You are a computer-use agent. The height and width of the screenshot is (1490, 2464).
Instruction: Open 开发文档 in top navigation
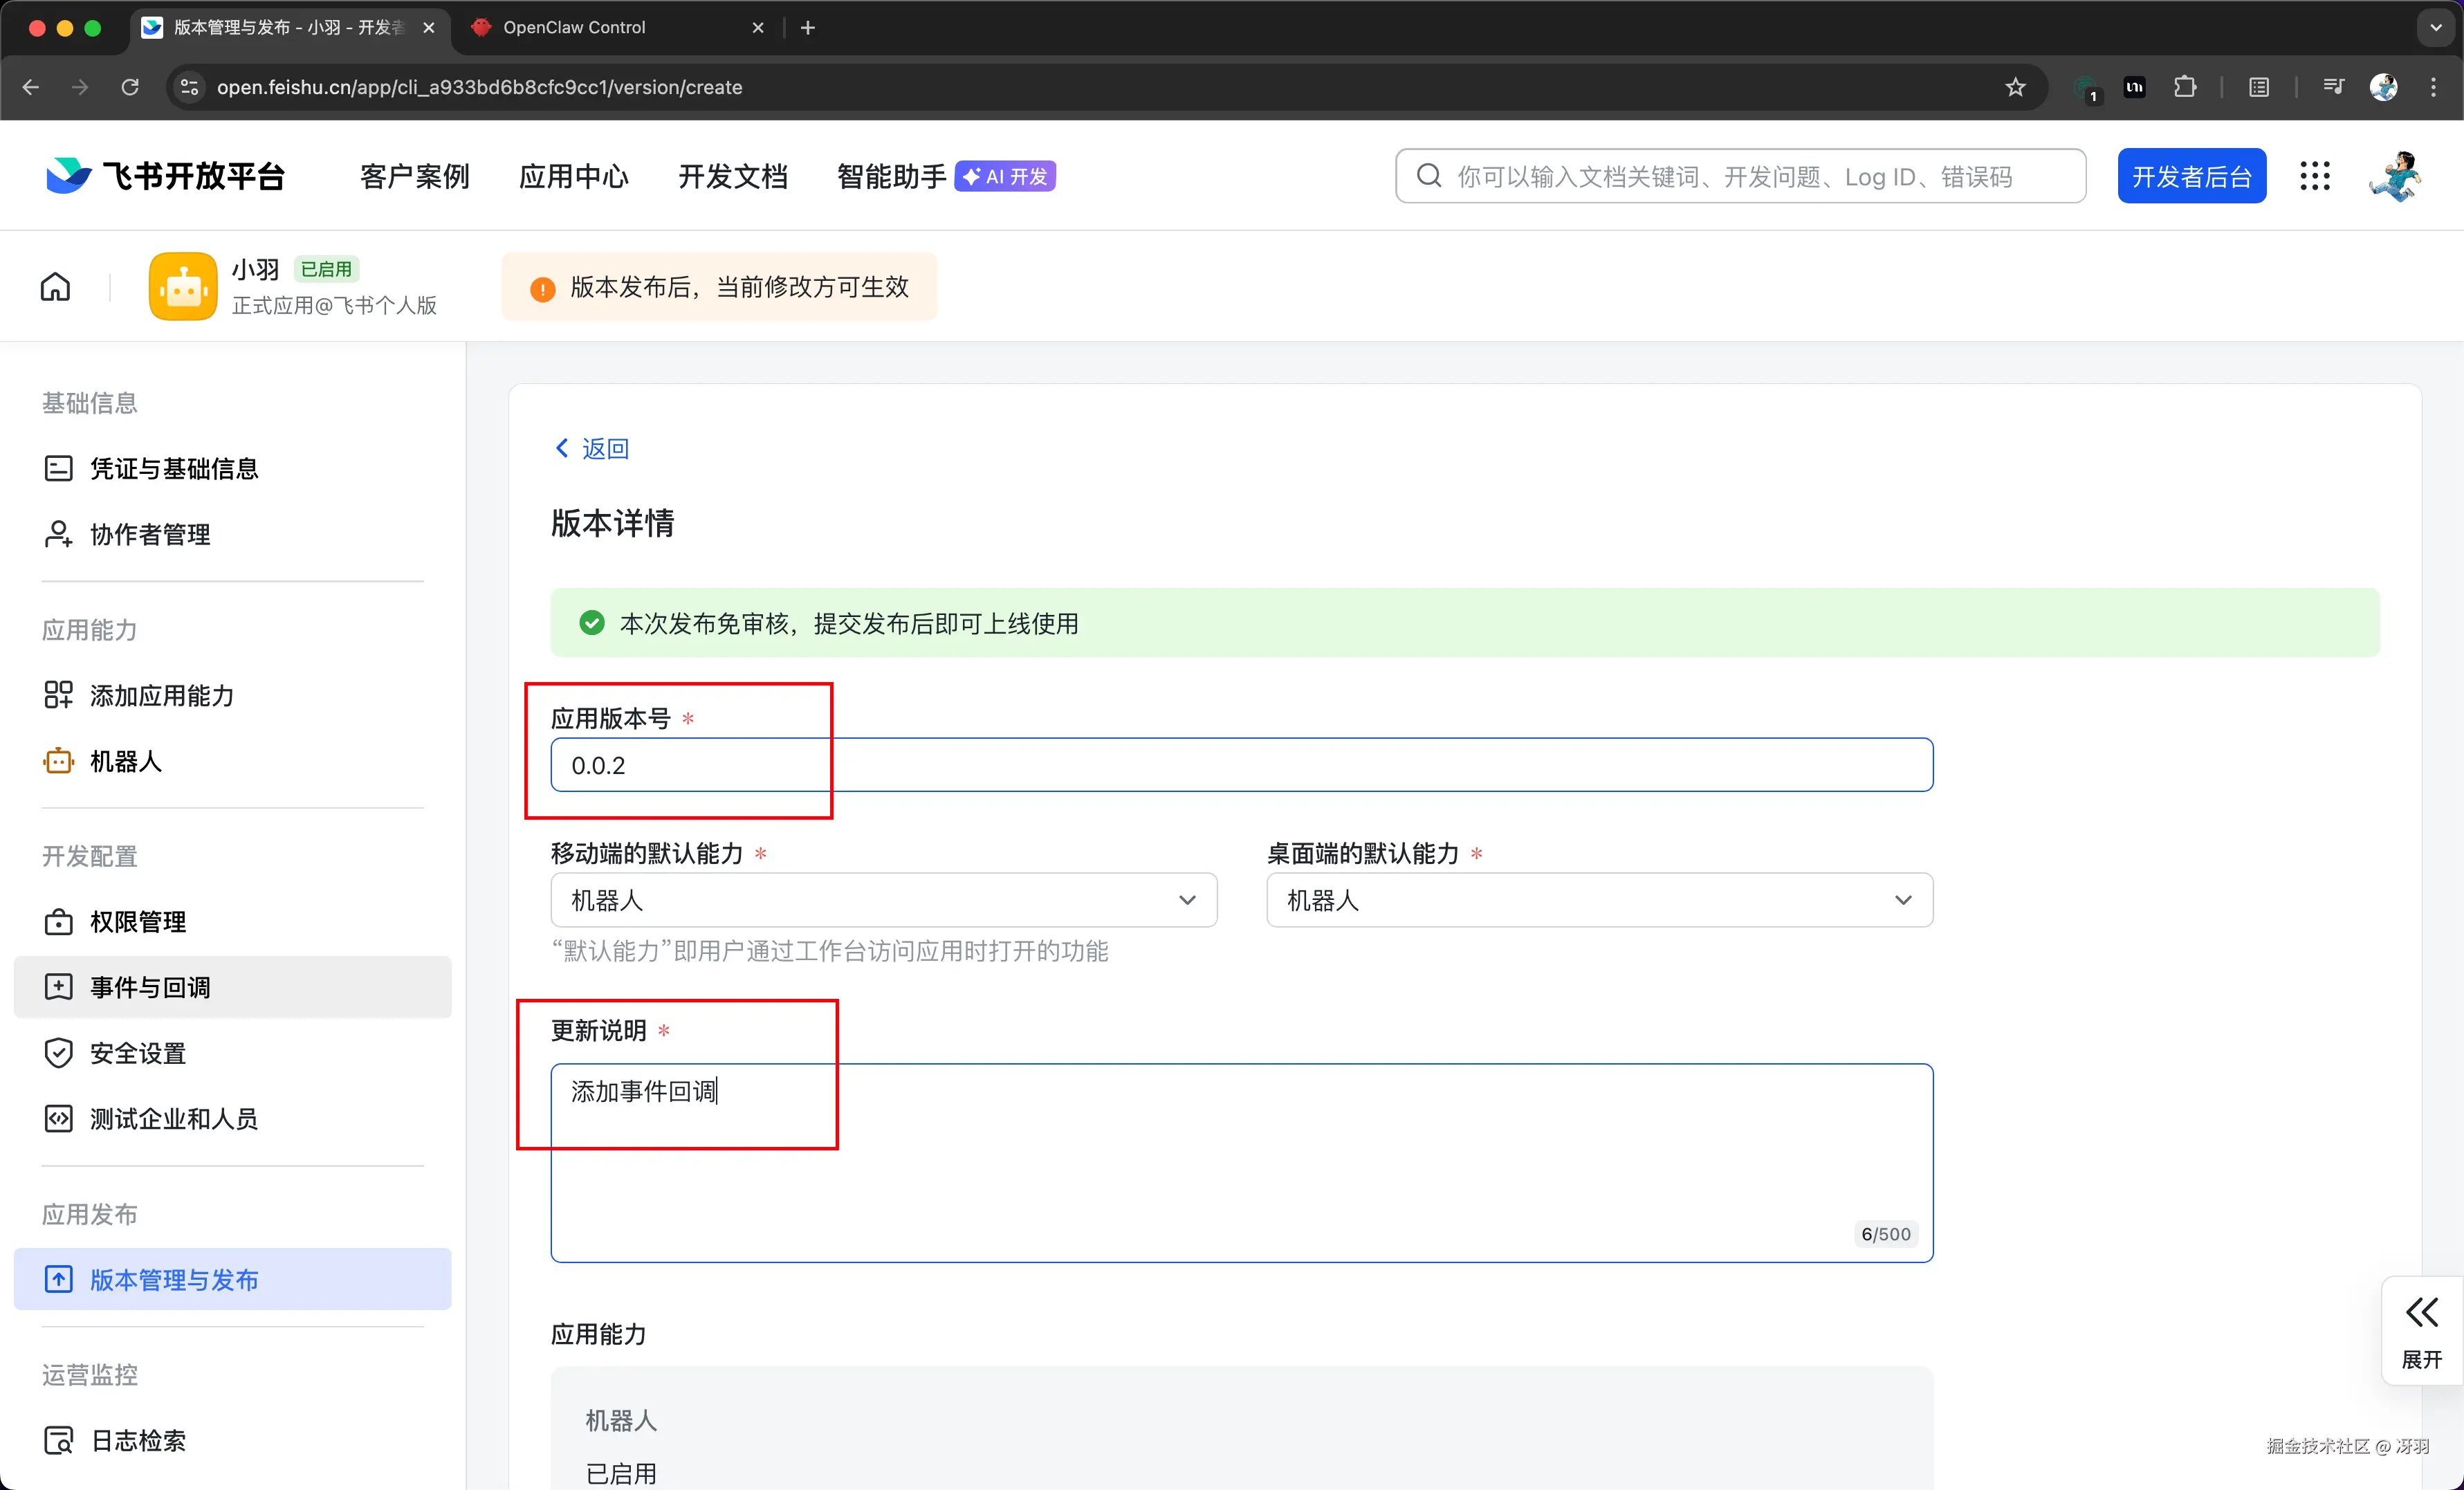click(732, 176)
